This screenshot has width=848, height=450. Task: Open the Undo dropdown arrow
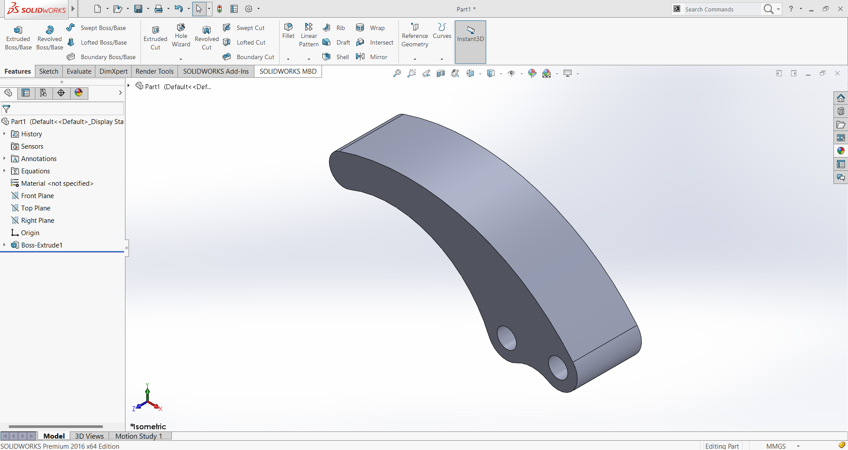[x=189, y=9]
